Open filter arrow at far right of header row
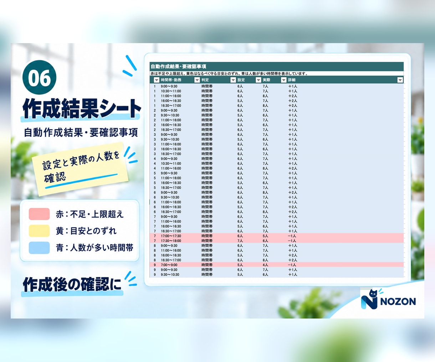 [400, 80]
